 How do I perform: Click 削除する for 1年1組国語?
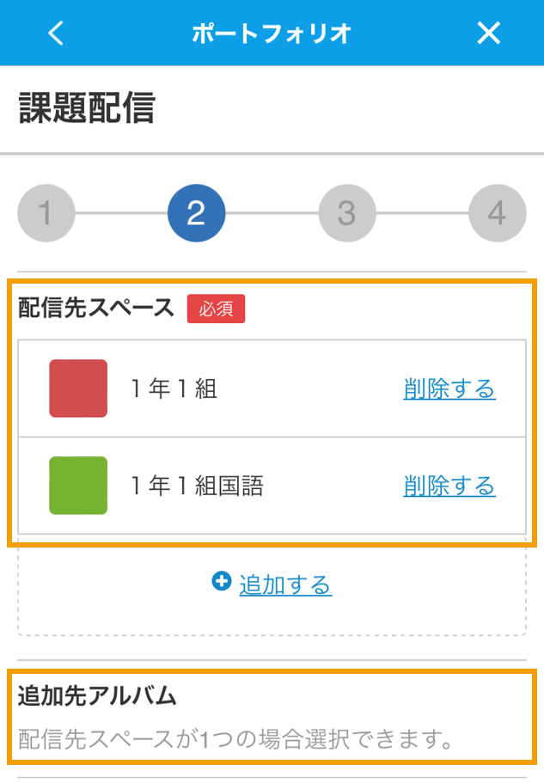449,486
